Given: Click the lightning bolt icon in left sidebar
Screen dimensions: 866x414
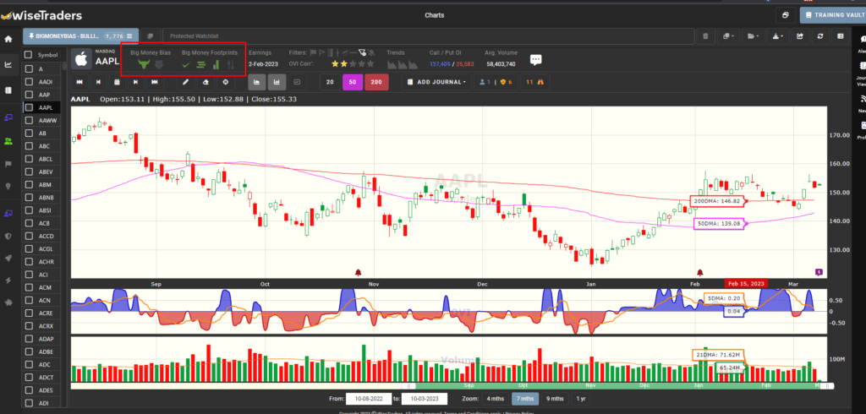Looking at the screenshot, I should pyautogui.click(x=8, y=281).
